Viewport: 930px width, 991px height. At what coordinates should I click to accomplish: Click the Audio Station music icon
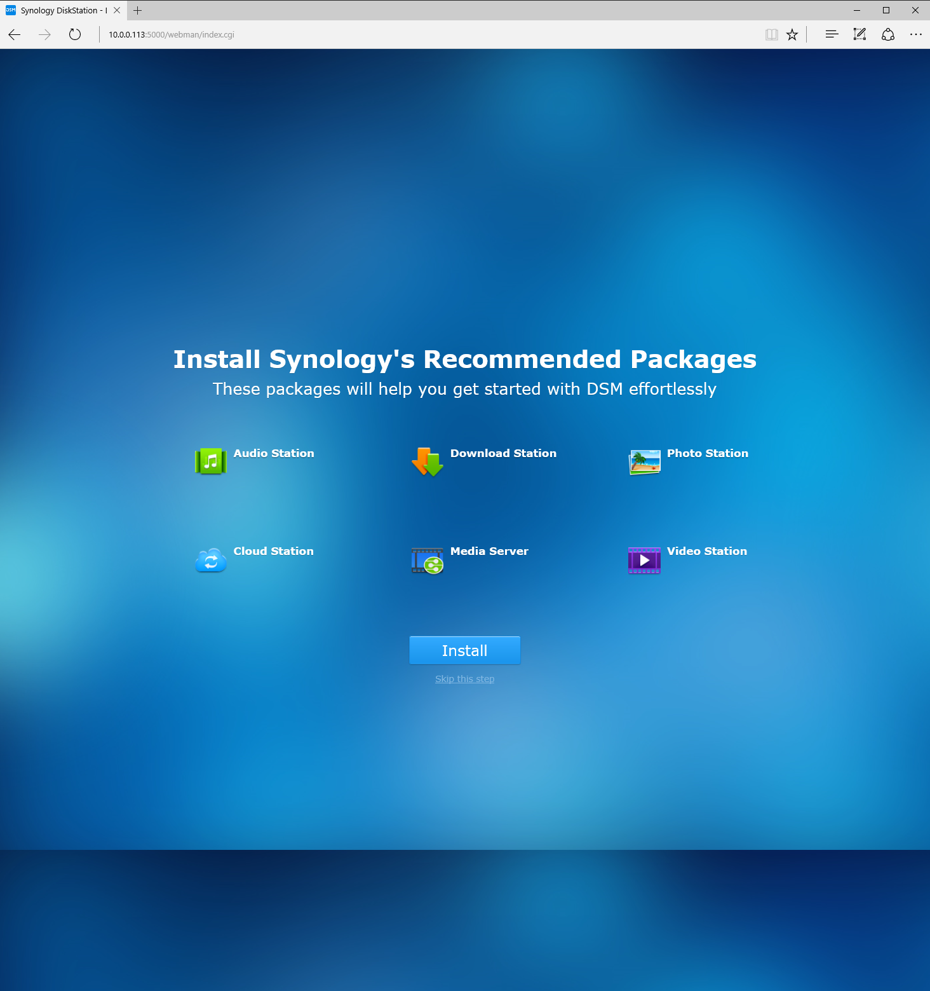(x=210, y=461)
